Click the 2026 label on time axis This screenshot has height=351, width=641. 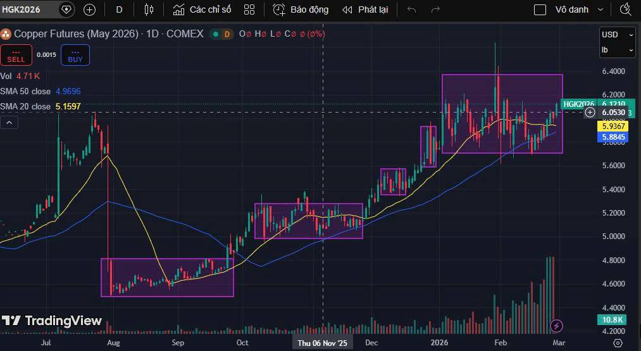coord(439,343)
